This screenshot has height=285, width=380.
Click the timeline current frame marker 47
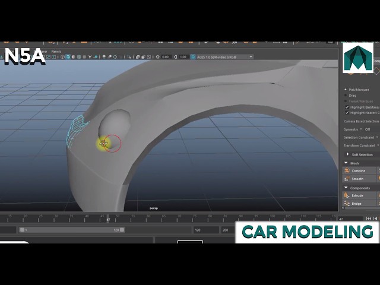coord(108,218)
